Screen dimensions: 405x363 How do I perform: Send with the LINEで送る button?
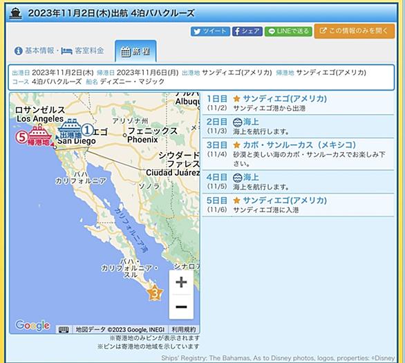coord(288,32)
